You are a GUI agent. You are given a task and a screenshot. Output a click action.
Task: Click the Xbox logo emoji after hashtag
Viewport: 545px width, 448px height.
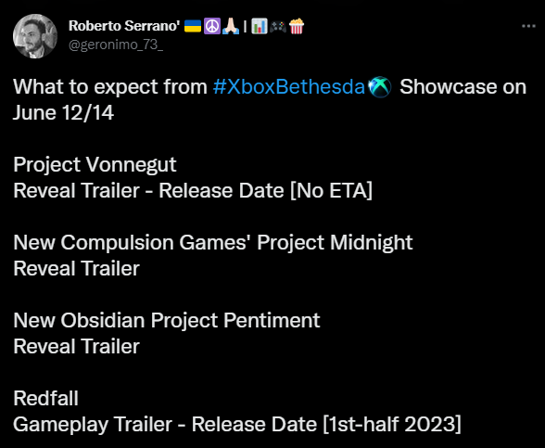[x=380, y=86]
